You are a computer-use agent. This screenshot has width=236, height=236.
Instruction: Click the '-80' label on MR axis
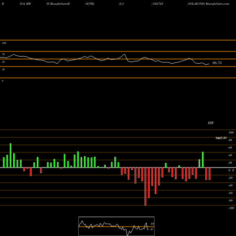pyautogui.click(x=230, y=201)
